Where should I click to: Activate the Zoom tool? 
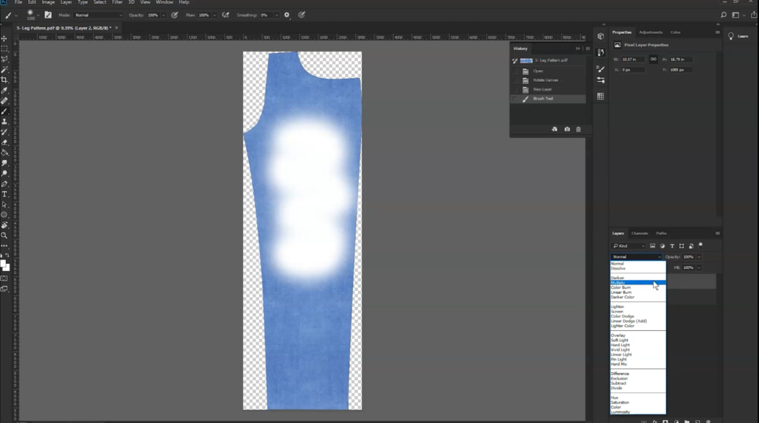[x=4, y=236]
